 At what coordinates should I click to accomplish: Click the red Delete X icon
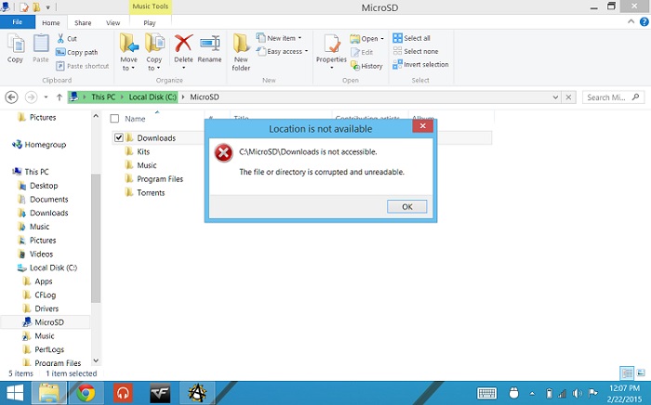click(183, 43)
